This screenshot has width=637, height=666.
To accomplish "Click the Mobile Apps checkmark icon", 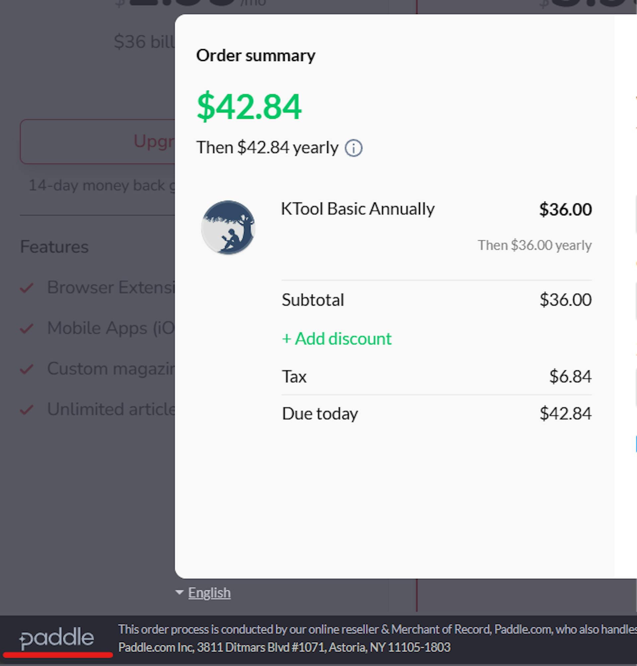I will (x=27, y=329).
